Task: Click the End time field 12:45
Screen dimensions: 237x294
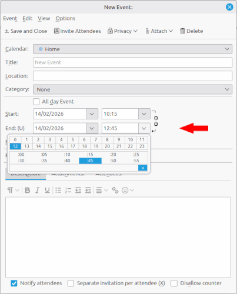Action: 120,128
